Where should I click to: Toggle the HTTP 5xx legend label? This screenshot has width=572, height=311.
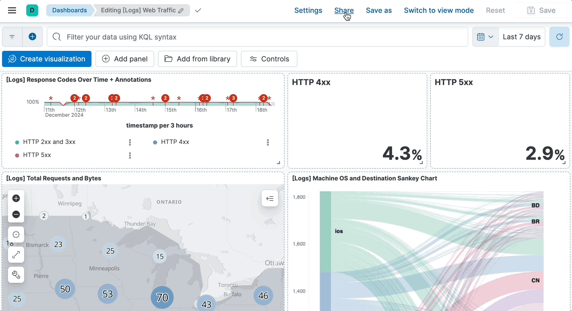[x=37, y=155]
